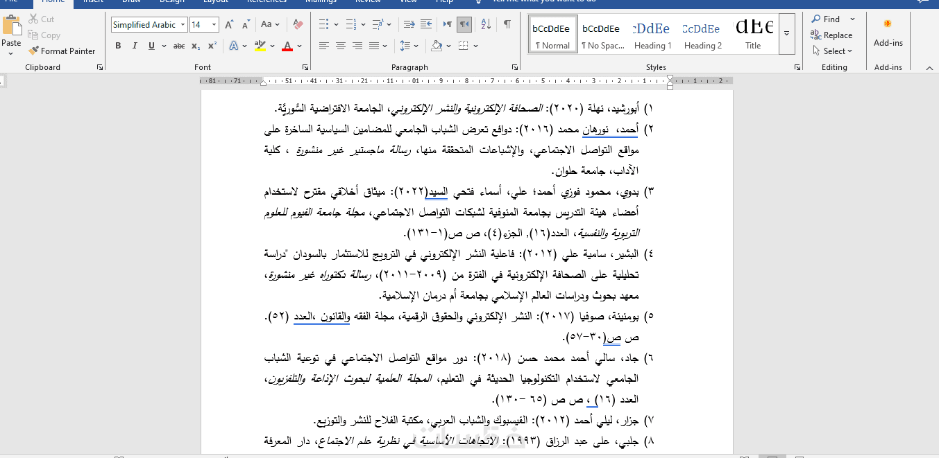Open the Clipboard pane launcher

point(100,67)
